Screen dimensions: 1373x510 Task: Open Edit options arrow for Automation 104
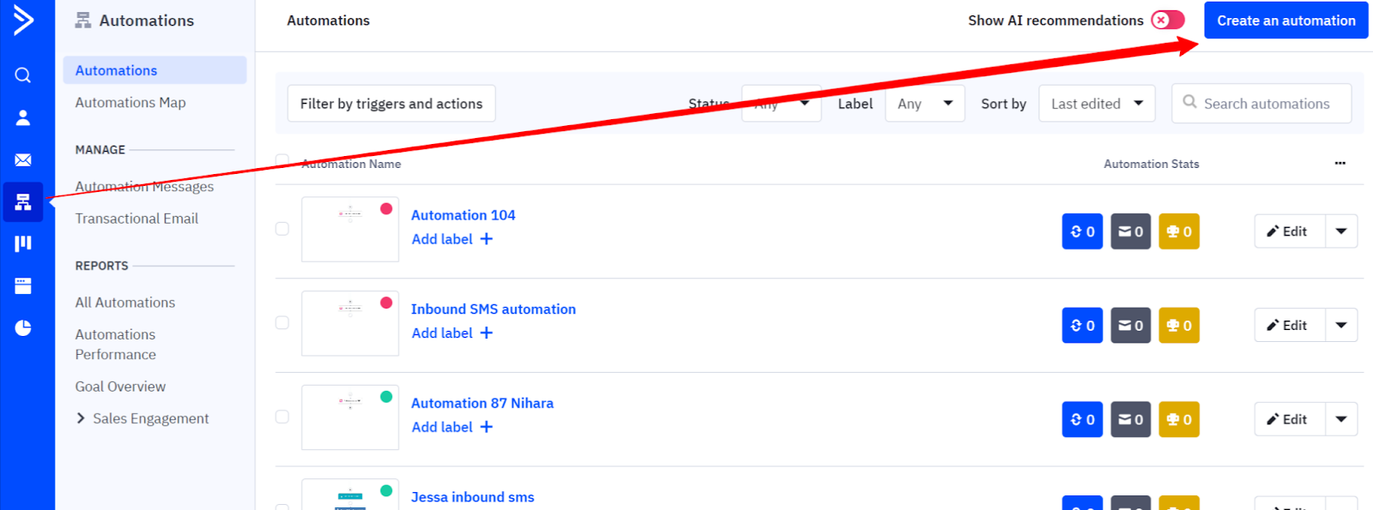[x=1341, y=231]
